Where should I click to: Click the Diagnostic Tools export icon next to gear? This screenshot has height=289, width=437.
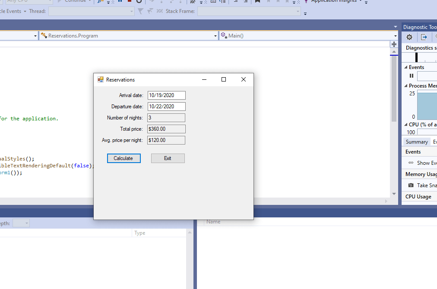tap(424, 37)
